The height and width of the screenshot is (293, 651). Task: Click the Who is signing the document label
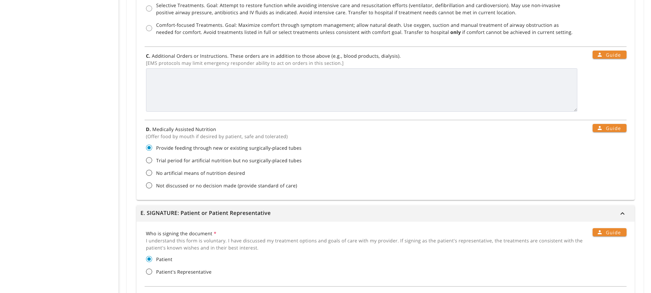coord(179,234)
